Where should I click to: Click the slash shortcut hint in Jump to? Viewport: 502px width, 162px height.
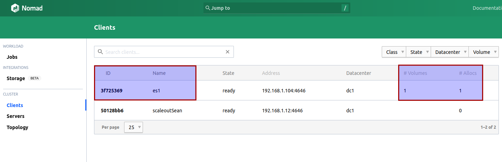[345, 8]
